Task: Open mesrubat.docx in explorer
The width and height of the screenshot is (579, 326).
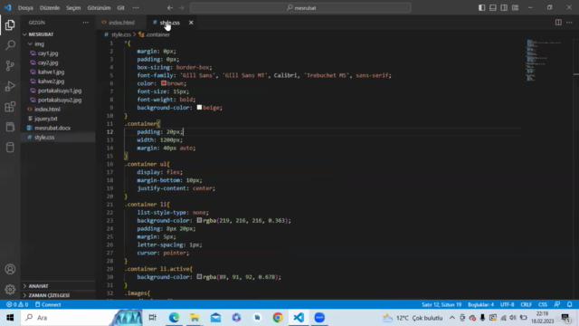Action: [x=52, y=128]
